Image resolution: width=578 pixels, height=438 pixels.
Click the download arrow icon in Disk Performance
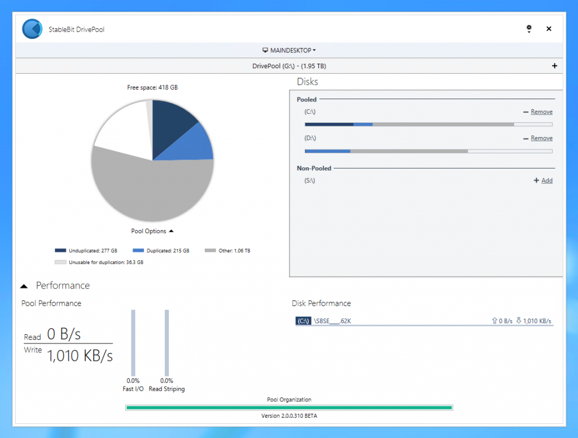click(518, 321)
